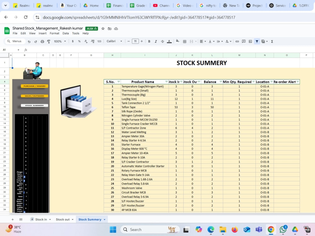Click the Move to folder icon
This screenshot has height=236, width=315.
110,29
